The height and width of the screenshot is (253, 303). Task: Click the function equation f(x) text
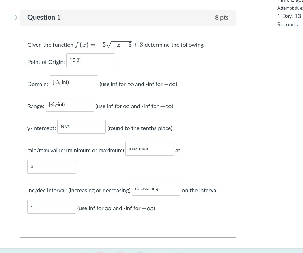click(109, 45)
